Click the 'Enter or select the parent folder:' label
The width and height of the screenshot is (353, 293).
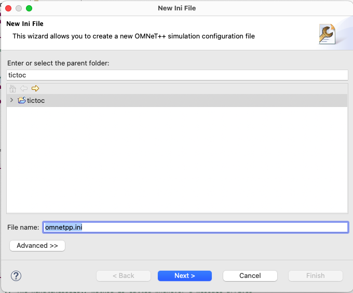click(x=58, y=63)
